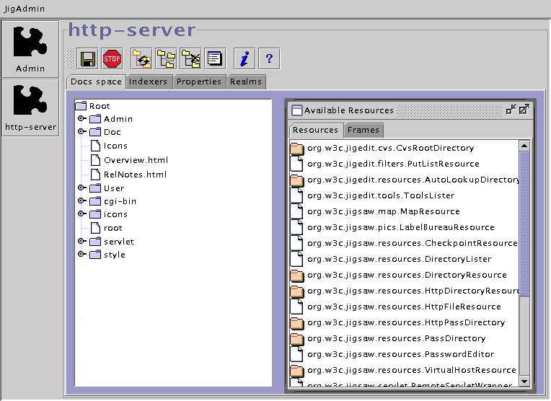551x401 pixels.
Task: Open the blue info 'i' icon
Action: click(x=244, y=58)
